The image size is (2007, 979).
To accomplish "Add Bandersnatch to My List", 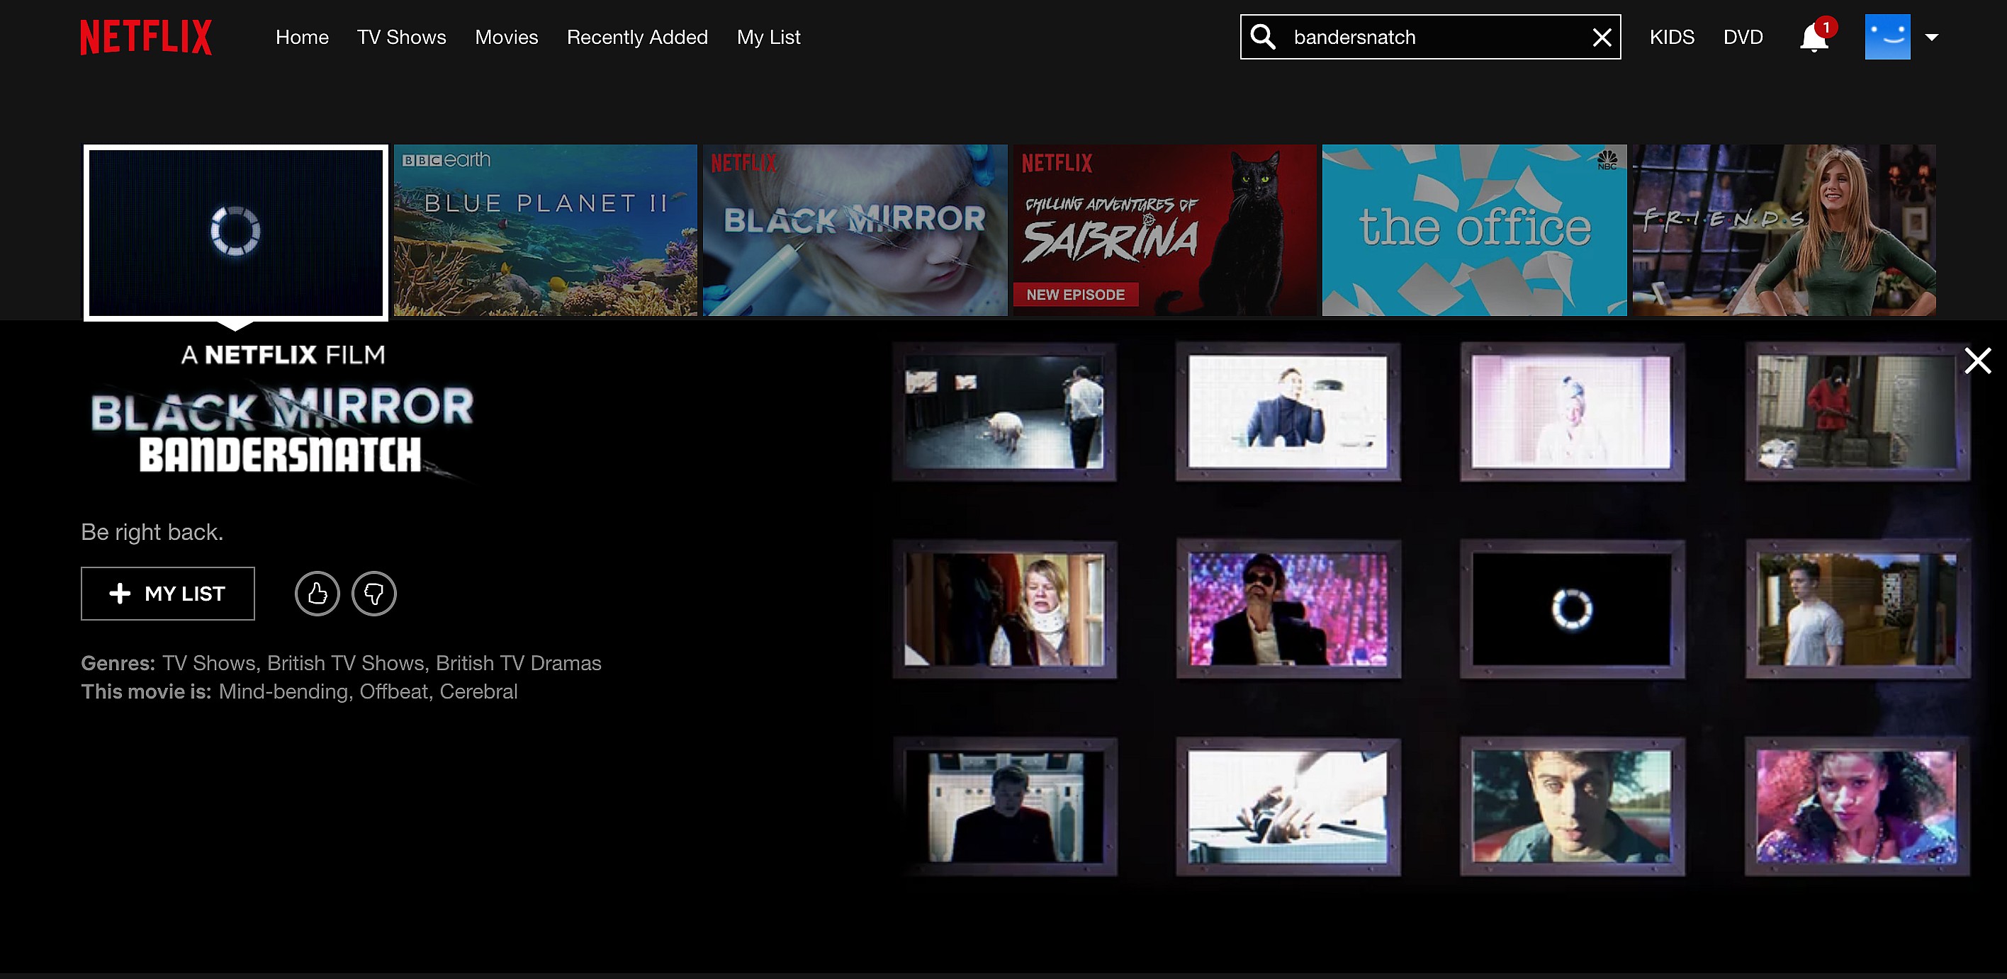I will pos(167,594).
